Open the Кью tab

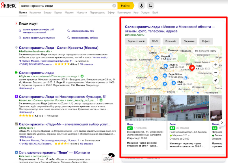coord(136,12)
